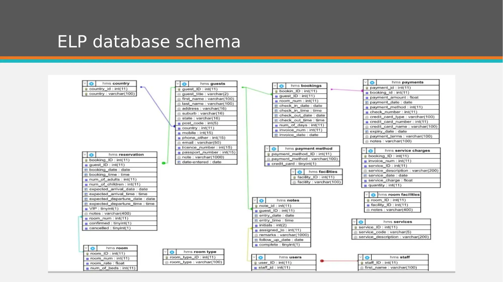The image size is (503, 282).
Task: Click gear icon on hms room type table
Action: (172, 252)
